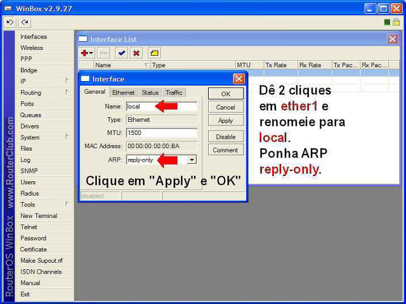The image size is (406, 304).
Task: Sort by Rx Rate column header
Action: coord(315,65)
